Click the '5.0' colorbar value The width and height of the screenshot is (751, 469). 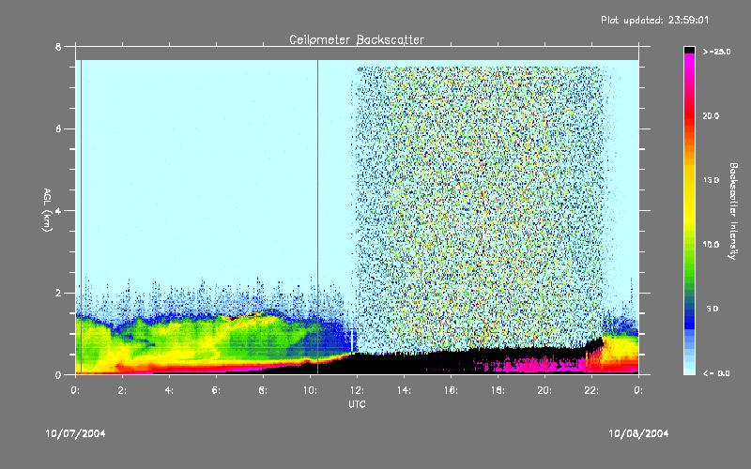point(713,309)
